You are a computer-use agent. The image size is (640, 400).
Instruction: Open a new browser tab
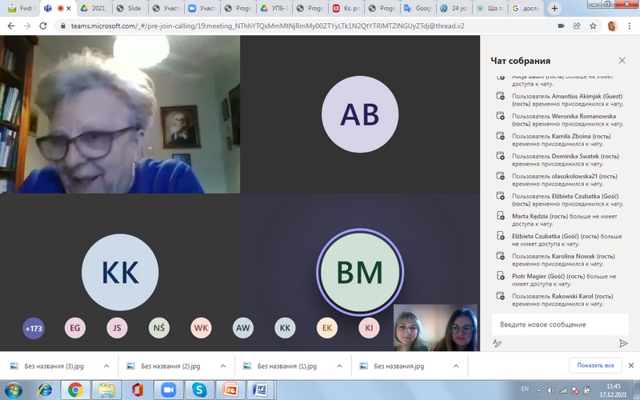point(577,8)
